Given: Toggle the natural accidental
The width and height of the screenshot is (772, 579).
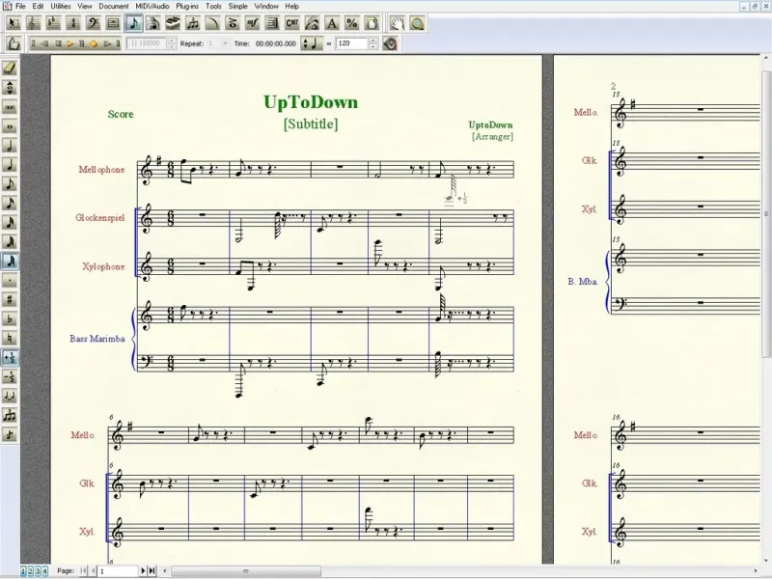Looking at the screenshot, I should point(10,338).
